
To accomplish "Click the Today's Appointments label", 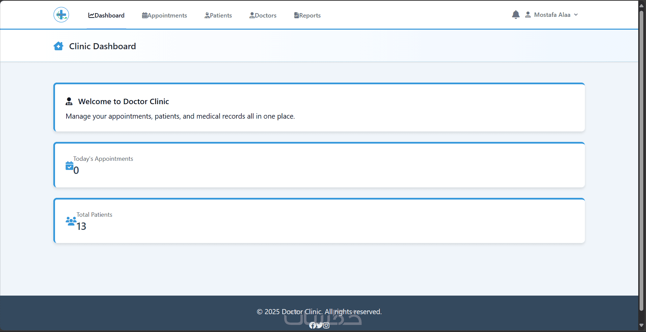I will (103, 159).
